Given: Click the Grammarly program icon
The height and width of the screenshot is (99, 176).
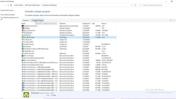Looking at the screenshot, I should click(23, 46).
